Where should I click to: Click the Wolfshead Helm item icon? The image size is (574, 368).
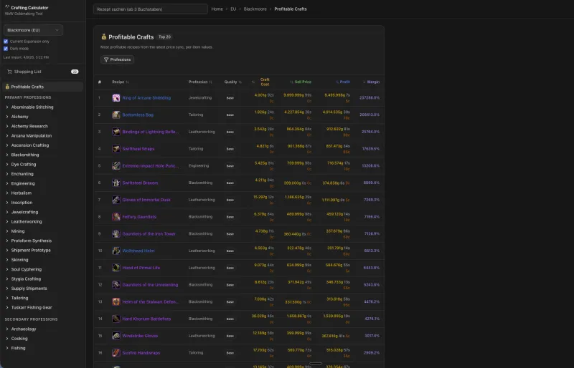pos(116,251)
